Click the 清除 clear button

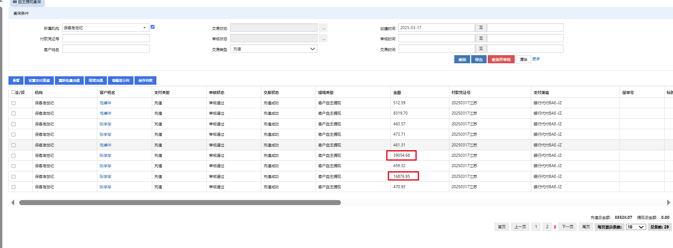click(523, 59)
